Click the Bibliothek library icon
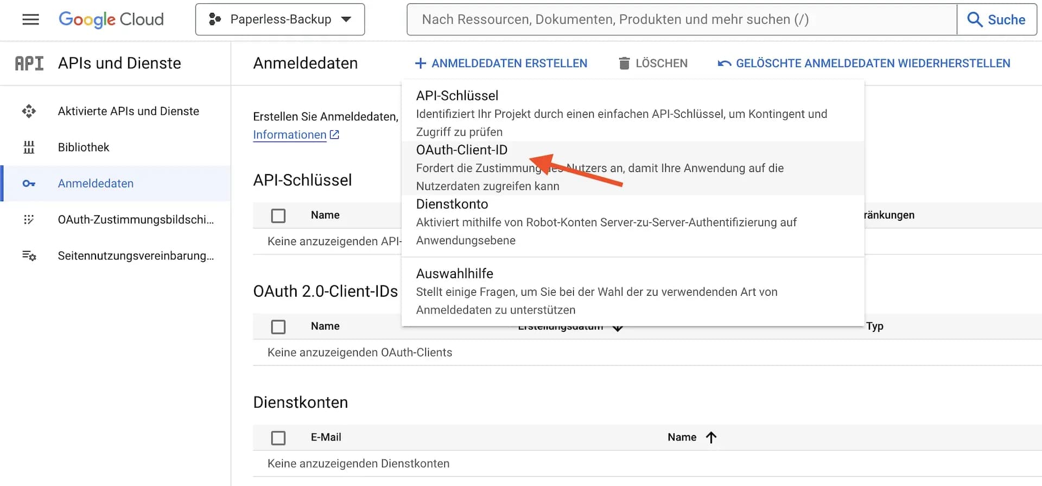The image size is (1042, 486). pyautogui.click(x=29, y=148)
